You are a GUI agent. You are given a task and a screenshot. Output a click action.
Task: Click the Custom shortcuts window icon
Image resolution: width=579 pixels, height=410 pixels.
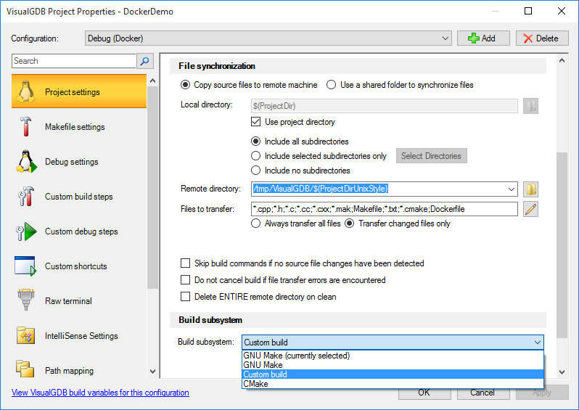pyautogui.click(x=25, y=266)
